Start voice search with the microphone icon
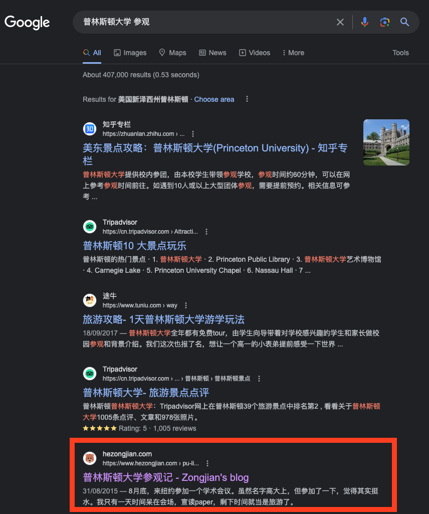This screenshot has width=429, height=514. tap(364, 22)
